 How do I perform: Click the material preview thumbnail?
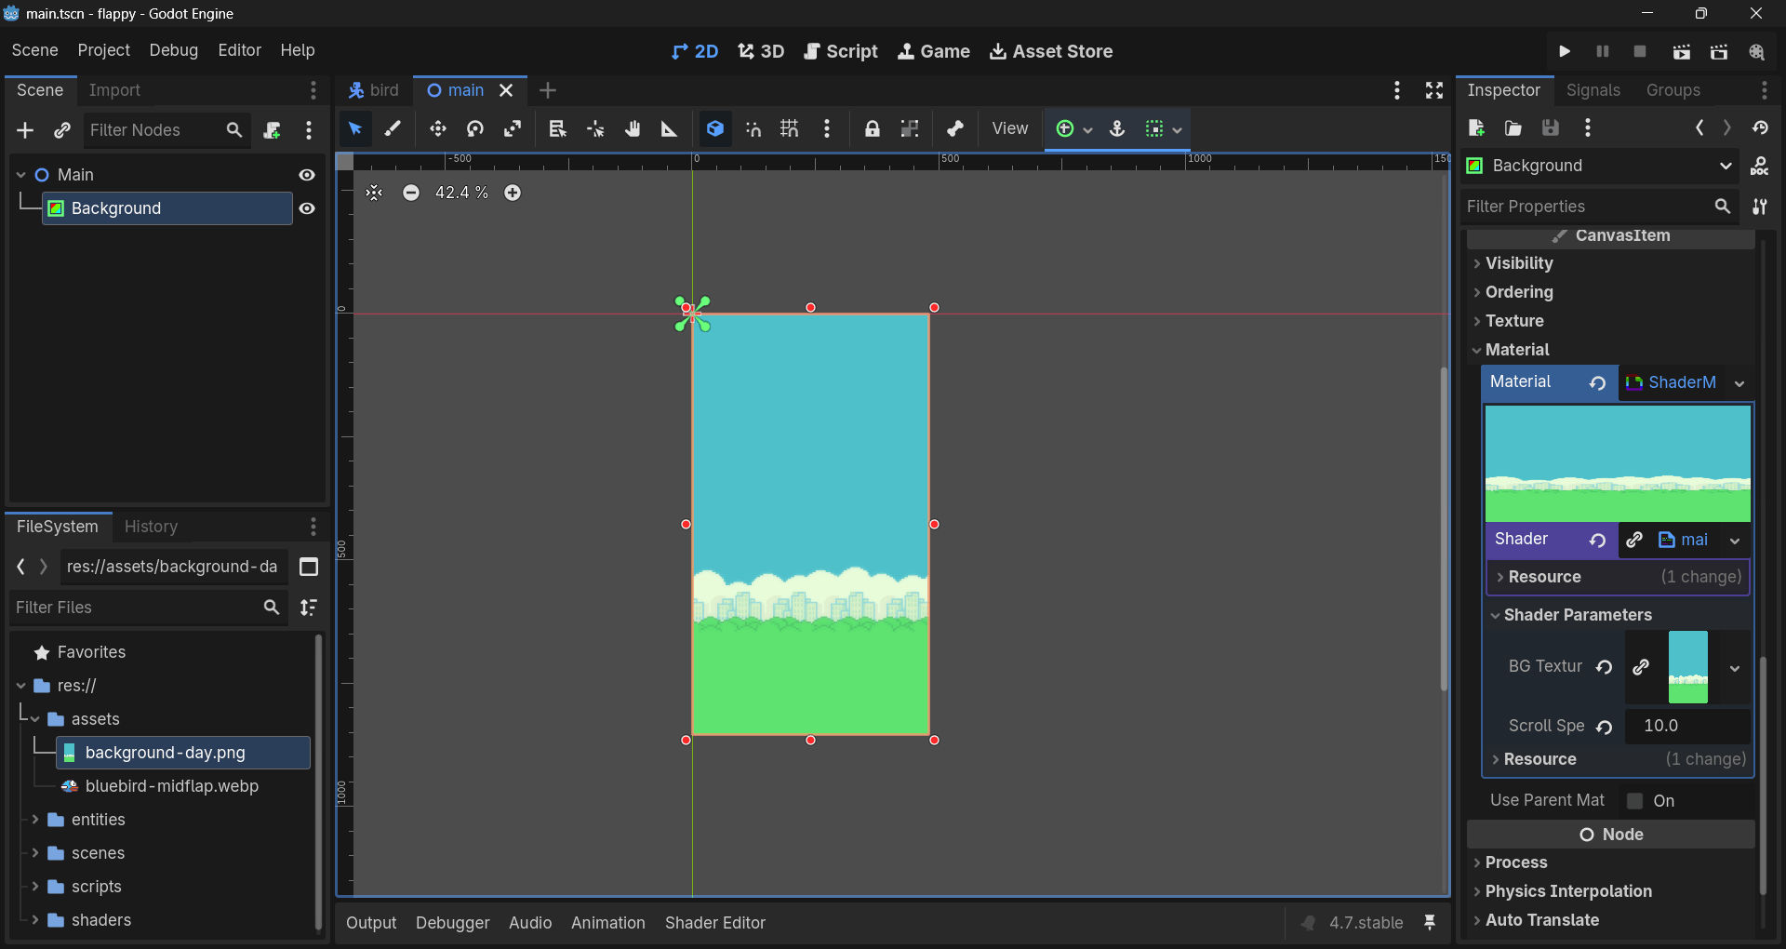pos(1618,463)
